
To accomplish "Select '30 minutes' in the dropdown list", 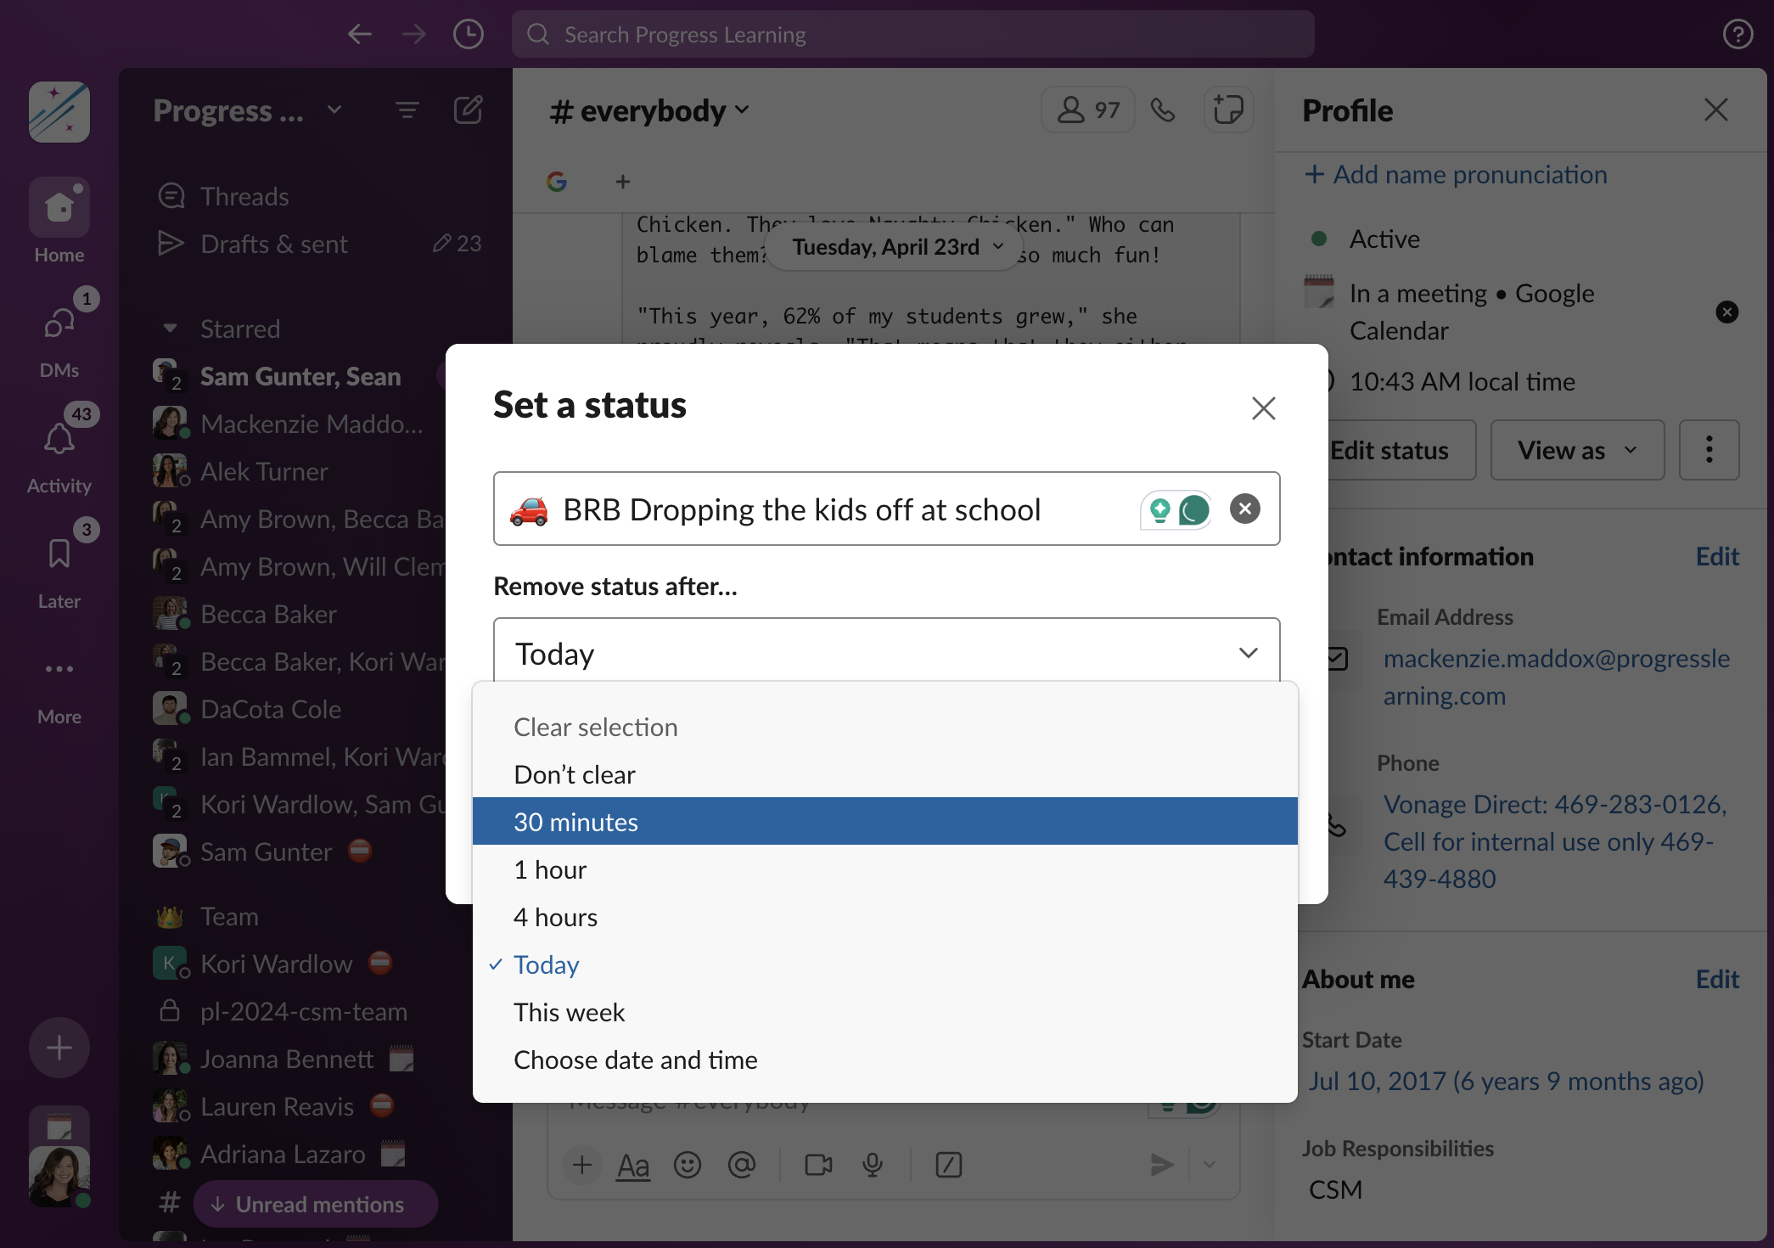I will tap(884, 821).
